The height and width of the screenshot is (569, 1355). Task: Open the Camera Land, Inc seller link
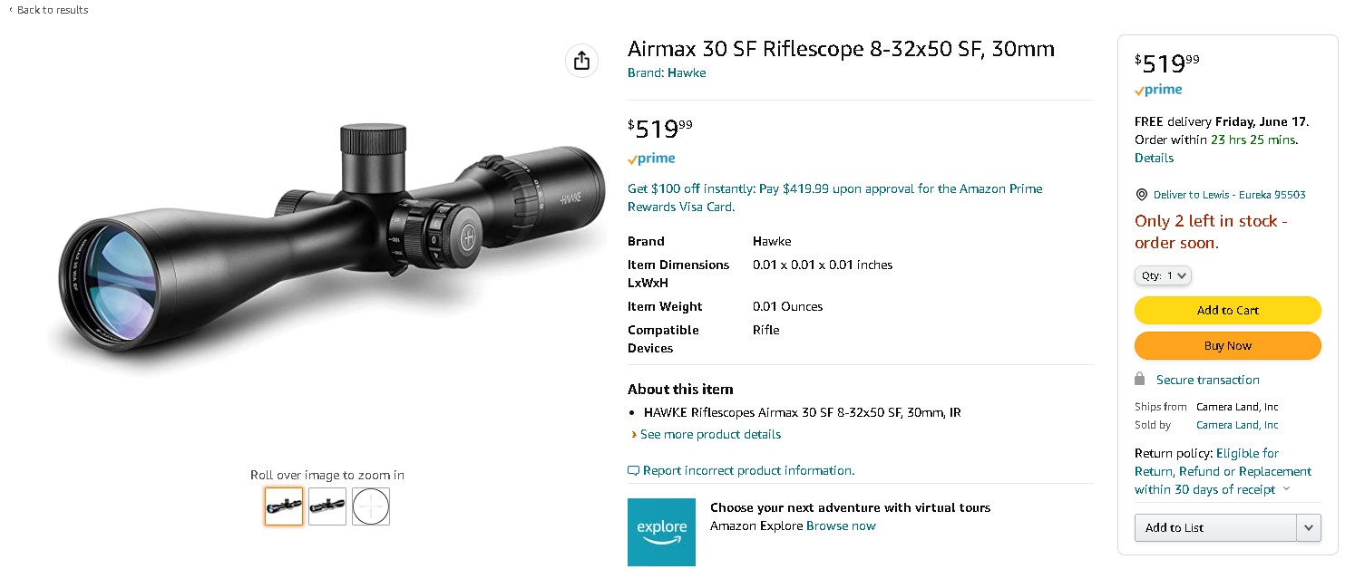pyautogui.click(x=1237, y=425)
